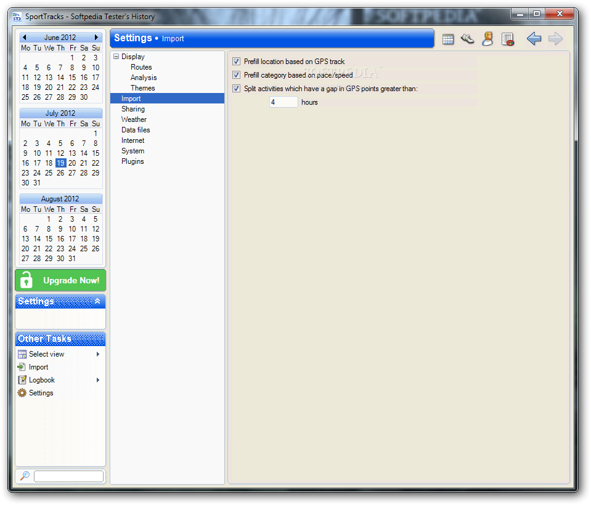
Task: Go forward with the grey right arrow
Action: [555, 38]
